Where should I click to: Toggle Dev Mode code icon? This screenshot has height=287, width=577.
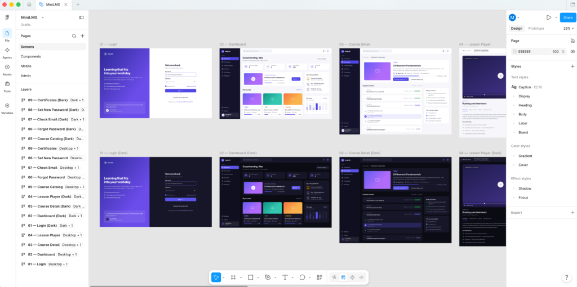point(361,277)
